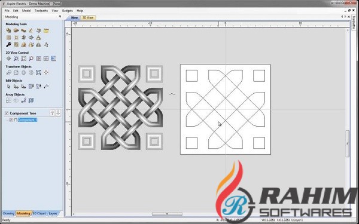Viewport: 359px width, 224px height.
Task: Click the Block Copy array icon
Action: (8, 100)
